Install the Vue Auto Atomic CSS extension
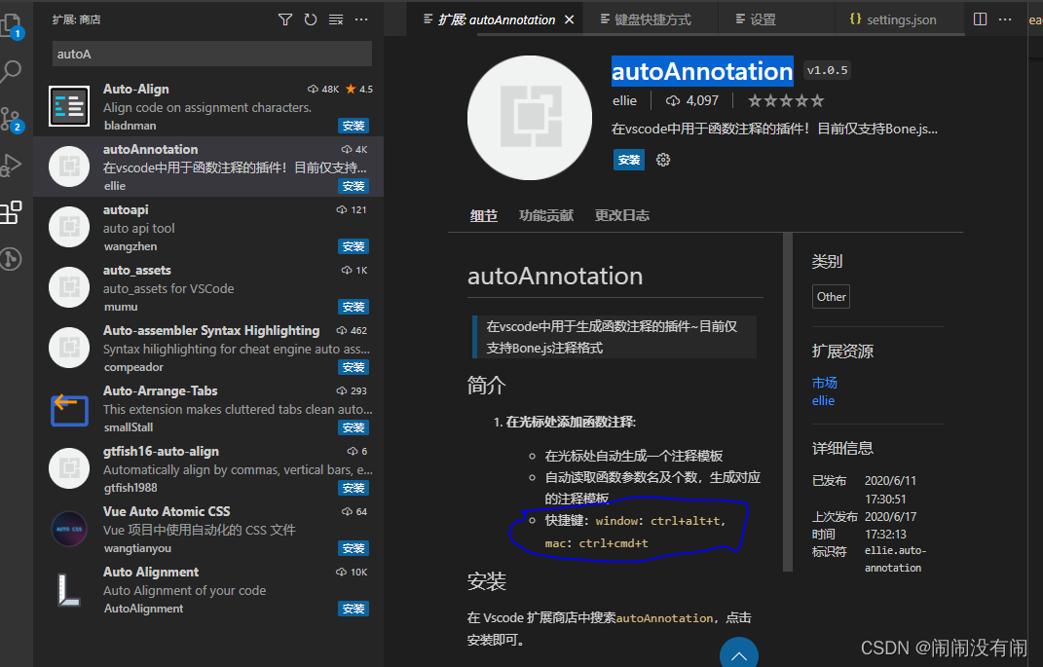This screenshot has width=1043, height=667. [x=354, y=548]
